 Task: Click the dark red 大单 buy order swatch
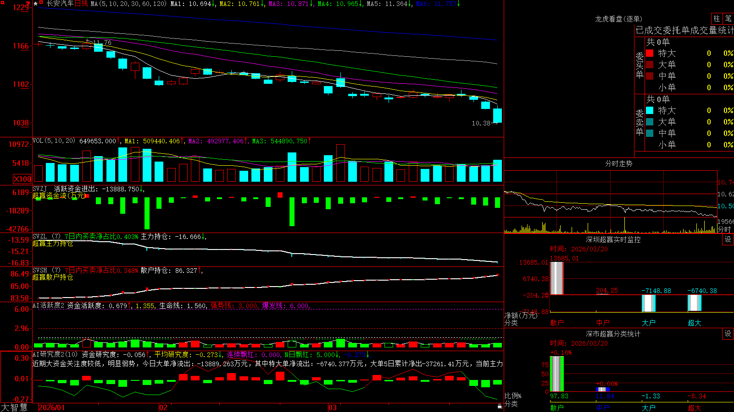(650, 65)
